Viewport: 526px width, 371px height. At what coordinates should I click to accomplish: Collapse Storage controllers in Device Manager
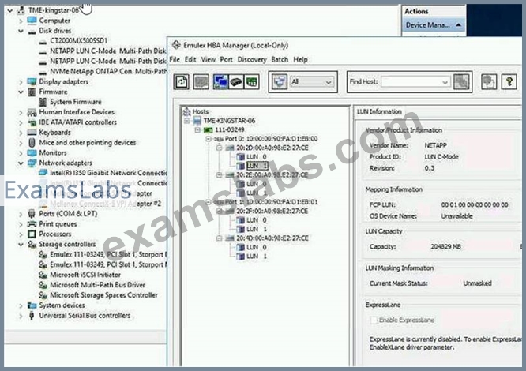click(21, 245)
